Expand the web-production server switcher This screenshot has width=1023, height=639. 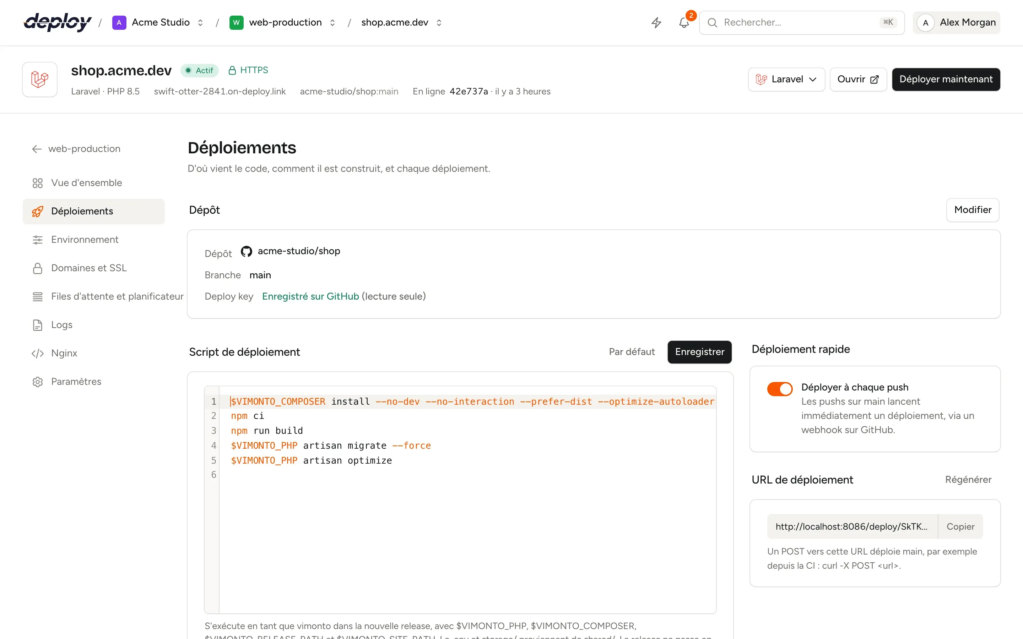pyautogui.click(x=332, y=22)
